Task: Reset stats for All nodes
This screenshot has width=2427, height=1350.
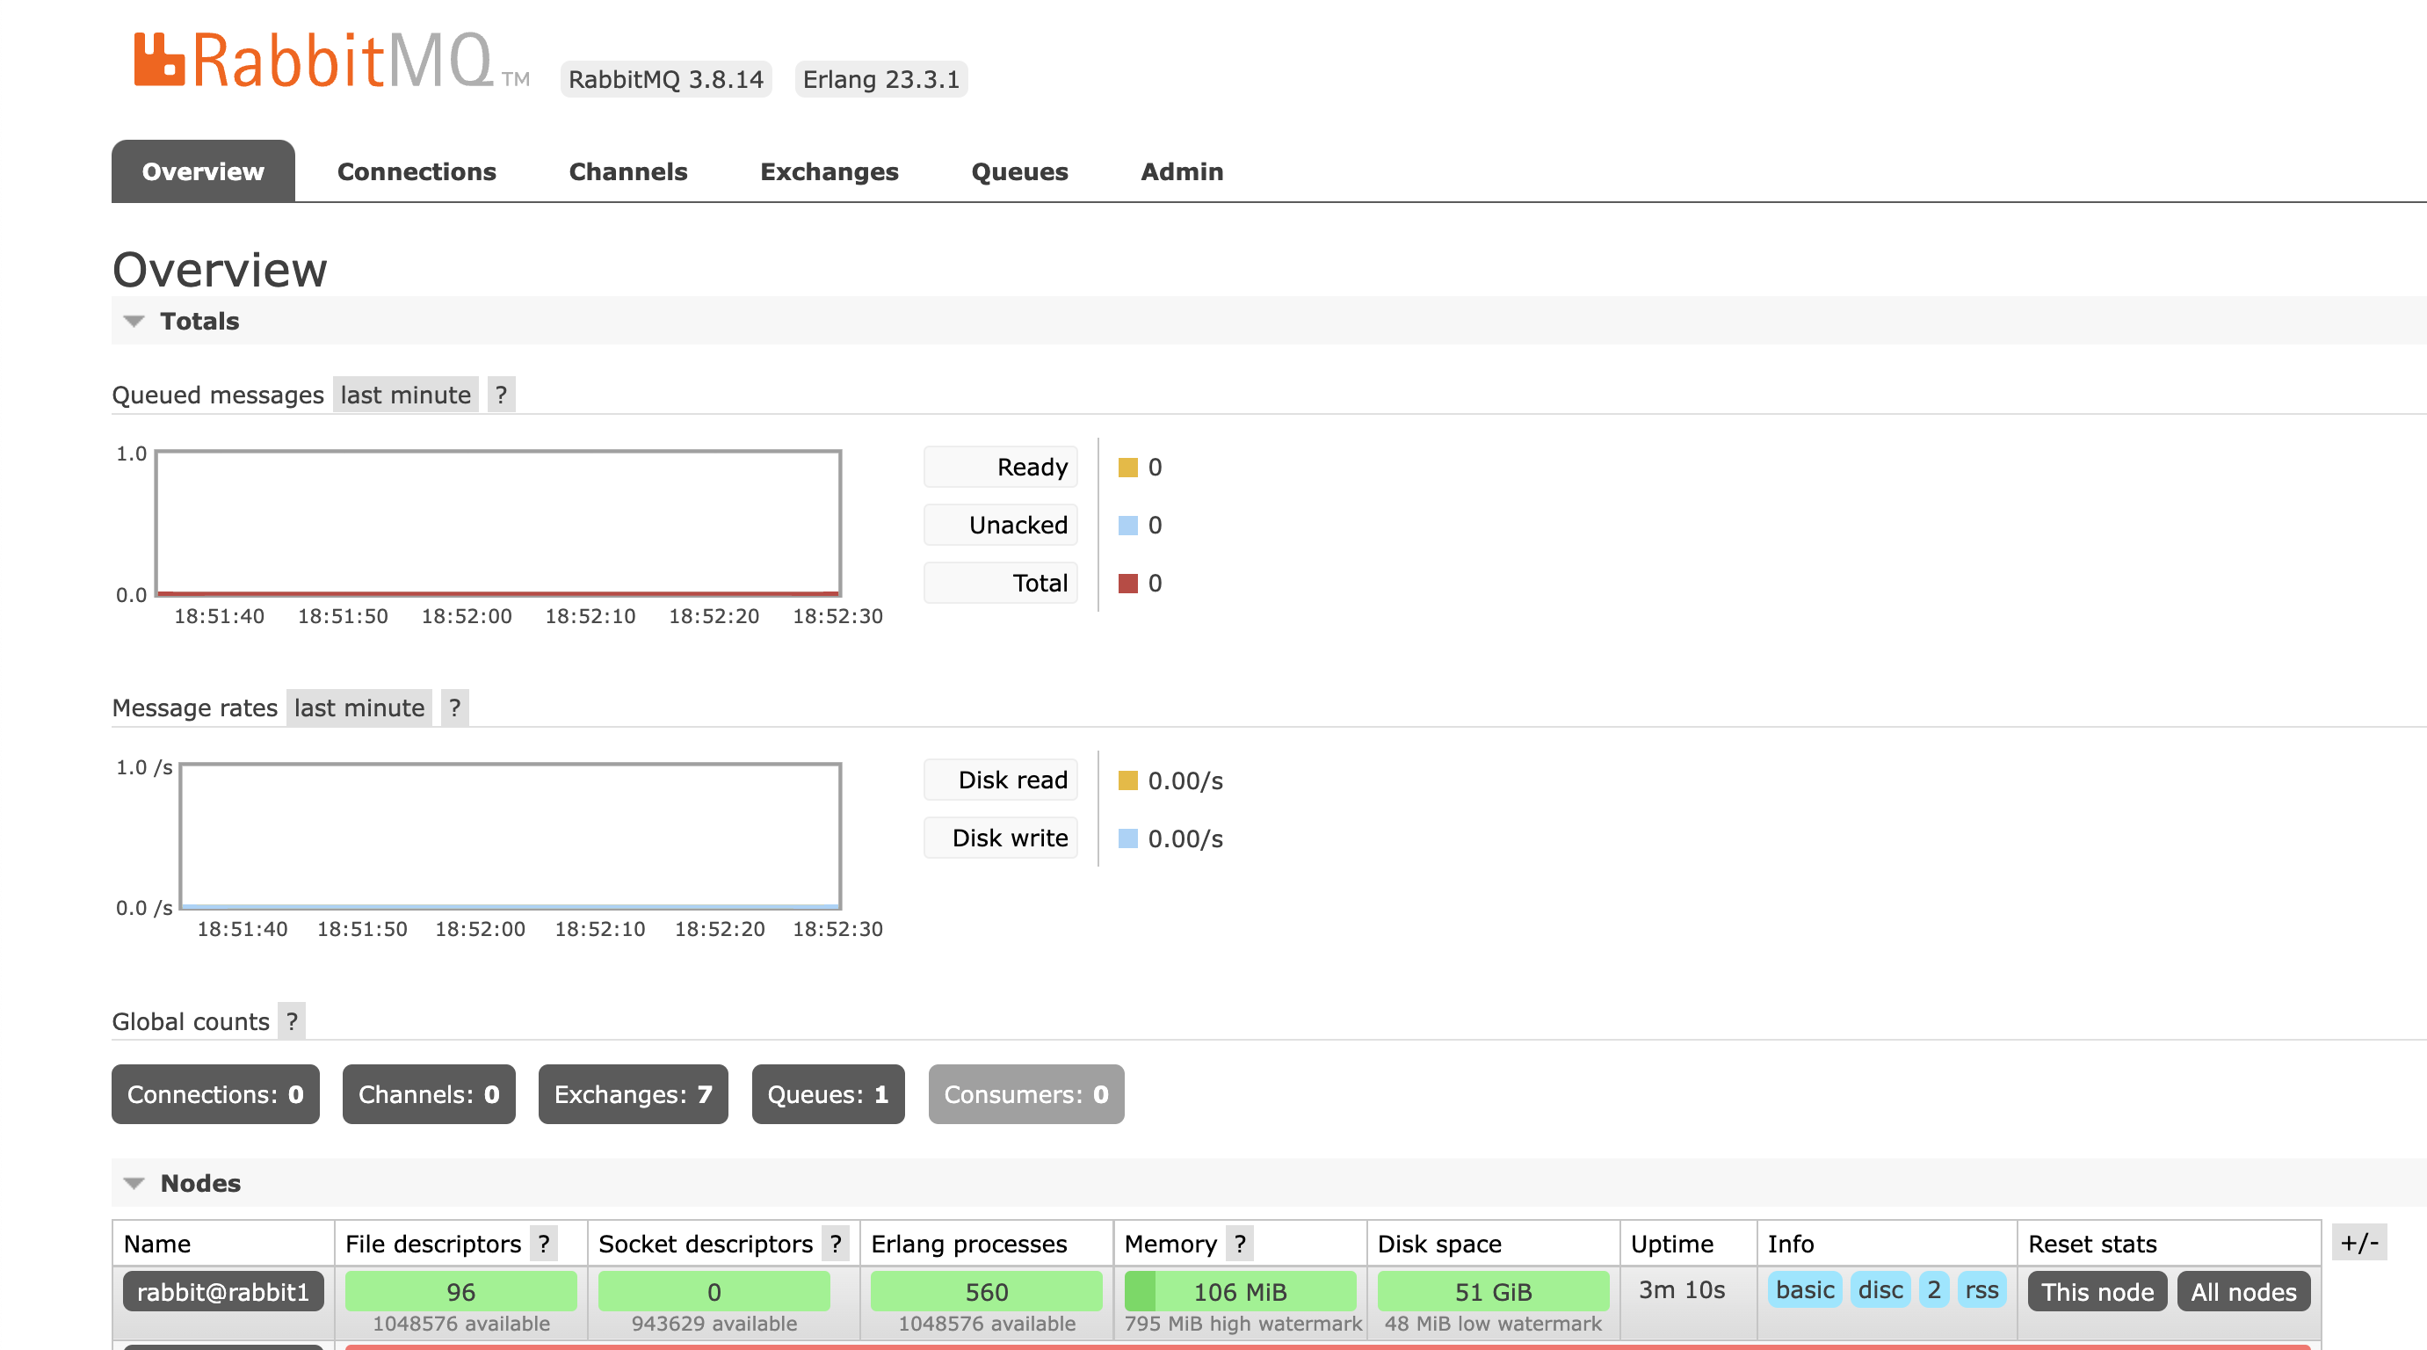Action: coord(2242,1292)
